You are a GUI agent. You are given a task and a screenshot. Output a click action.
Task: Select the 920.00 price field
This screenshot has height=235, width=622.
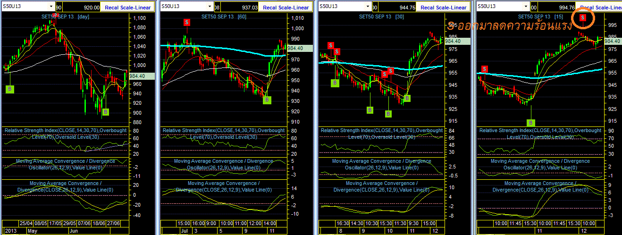tap(82, 7)
